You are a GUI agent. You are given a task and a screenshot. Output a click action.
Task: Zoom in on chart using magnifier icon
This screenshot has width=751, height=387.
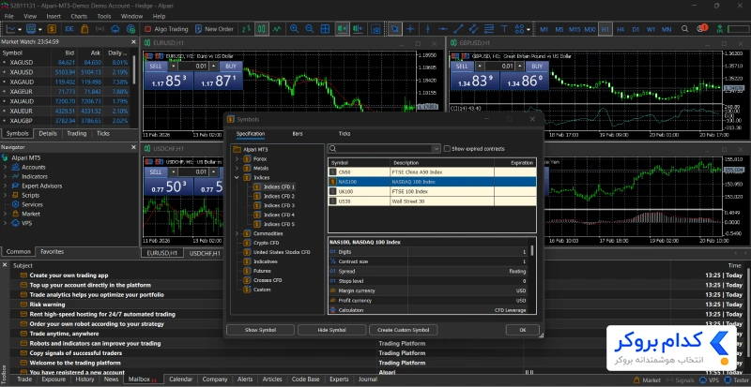pos(294,29)
